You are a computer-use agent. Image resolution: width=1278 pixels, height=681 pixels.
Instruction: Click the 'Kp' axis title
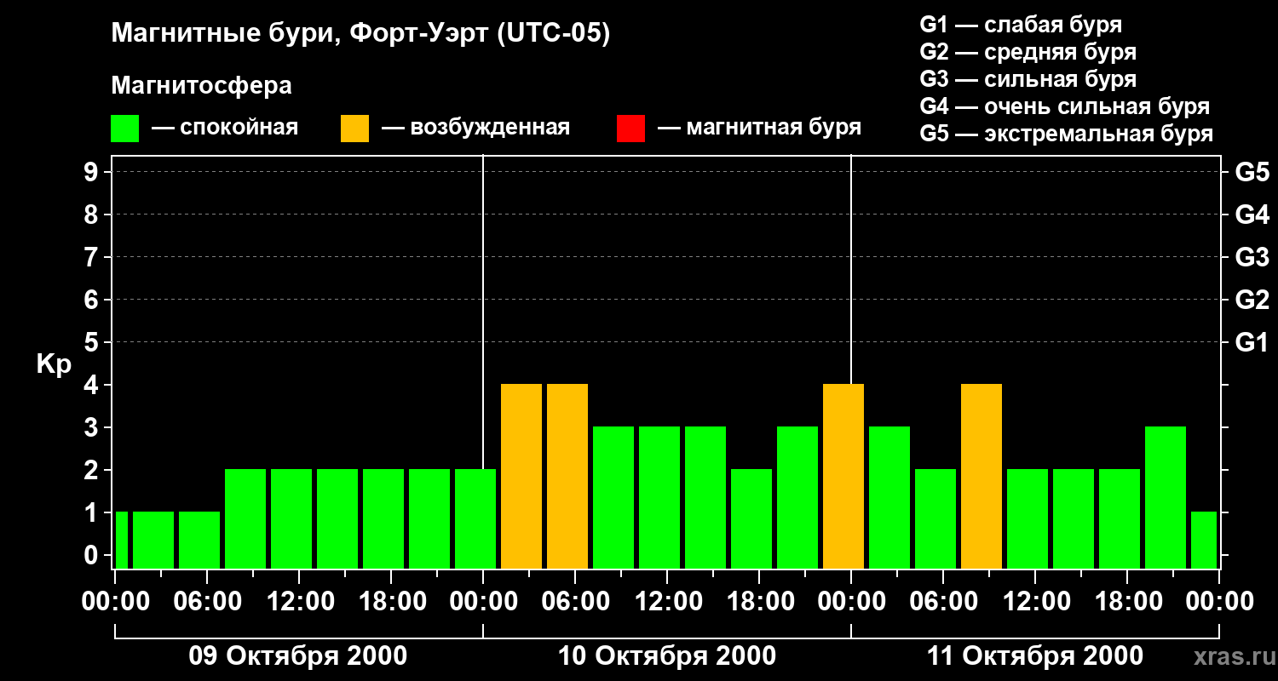point(54,364)
